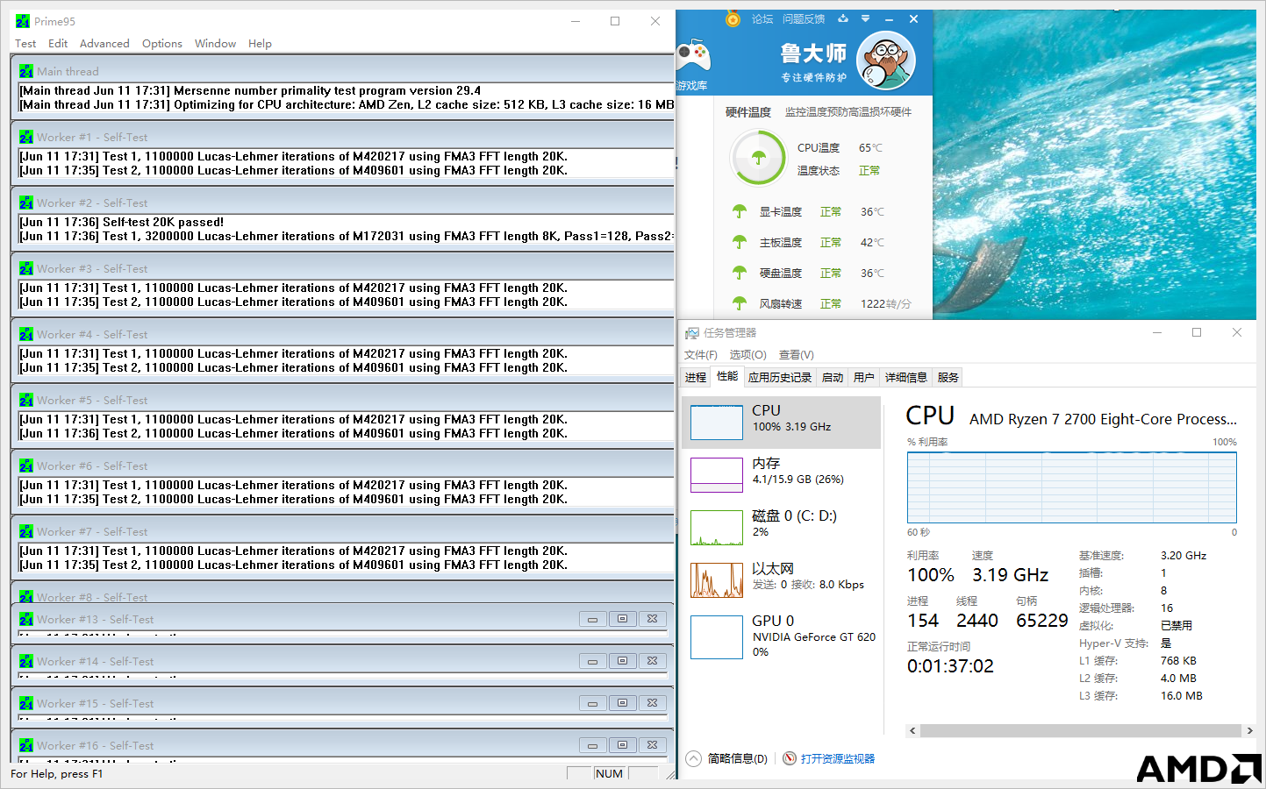This screenshot has height=789, width=1266.
Task: Click the Worker #14 Self-Test window icon
Action: tap(26, 661)
